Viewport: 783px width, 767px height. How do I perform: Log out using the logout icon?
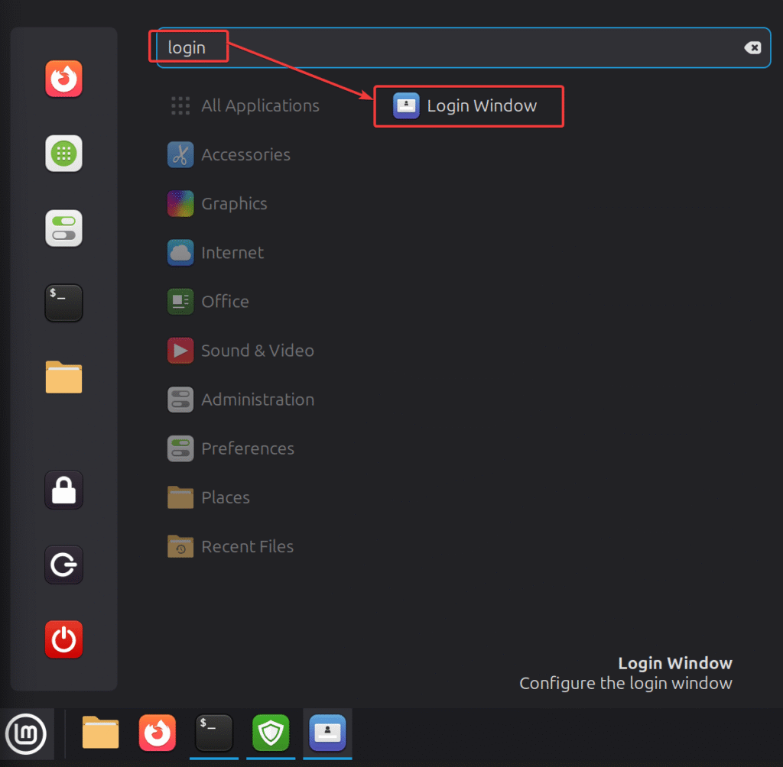63,565
